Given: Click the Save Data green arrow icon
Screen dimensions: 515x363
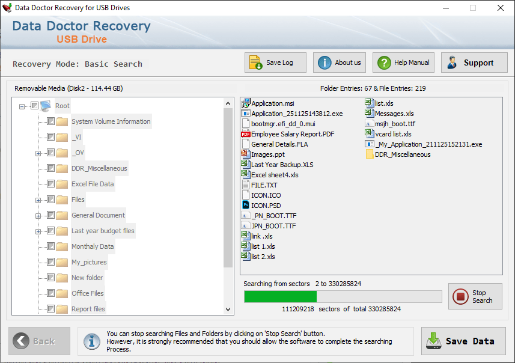Looking at the screenshot, I should [433, 341].
